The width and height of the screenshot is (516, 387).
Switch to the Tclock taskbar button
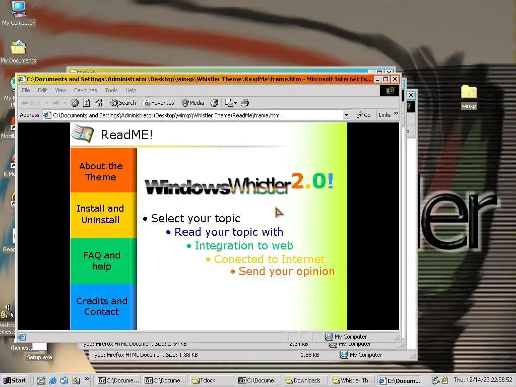213,380
